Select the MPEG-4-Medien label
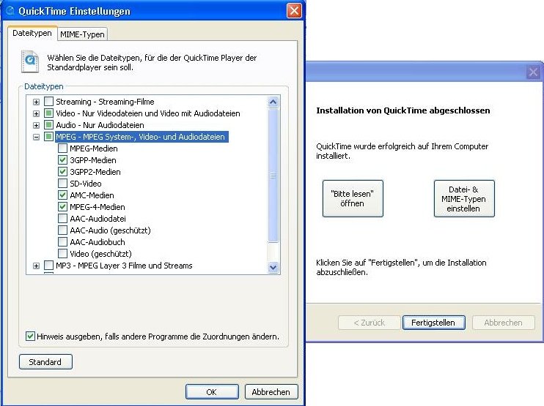This screenshot has width=544, height=406. [x=97, y=207]
